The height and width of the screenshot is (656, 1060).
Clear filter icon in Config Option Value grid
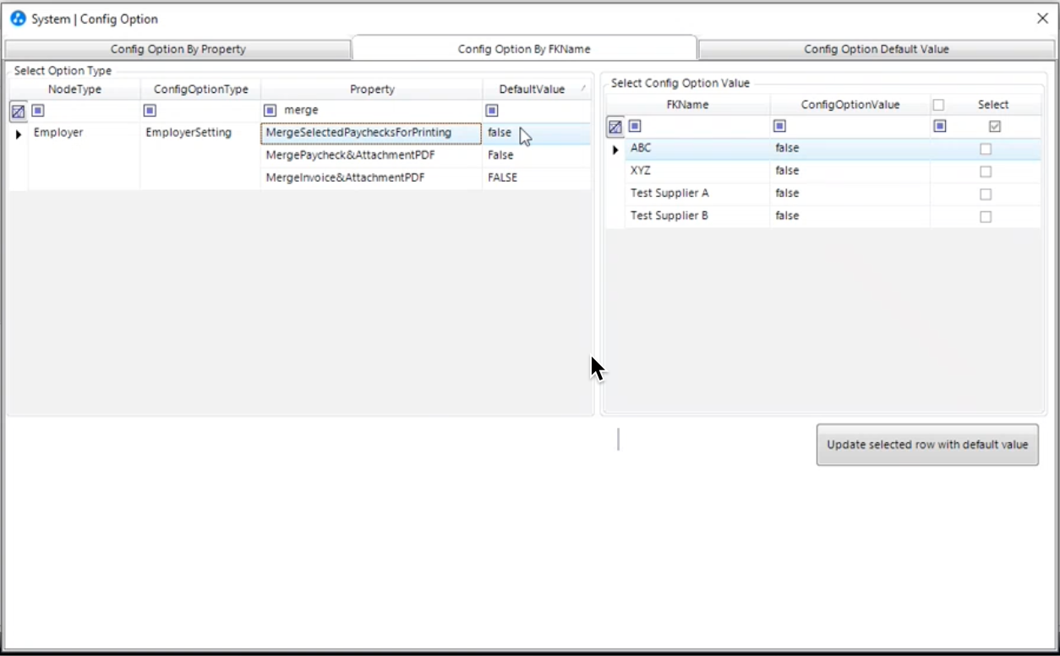tap(615, 127)
